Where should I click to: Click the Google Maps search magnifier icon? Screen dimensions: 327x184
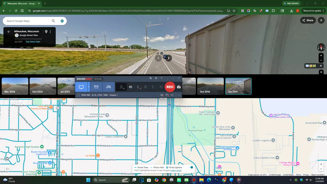tap(53, 21)
